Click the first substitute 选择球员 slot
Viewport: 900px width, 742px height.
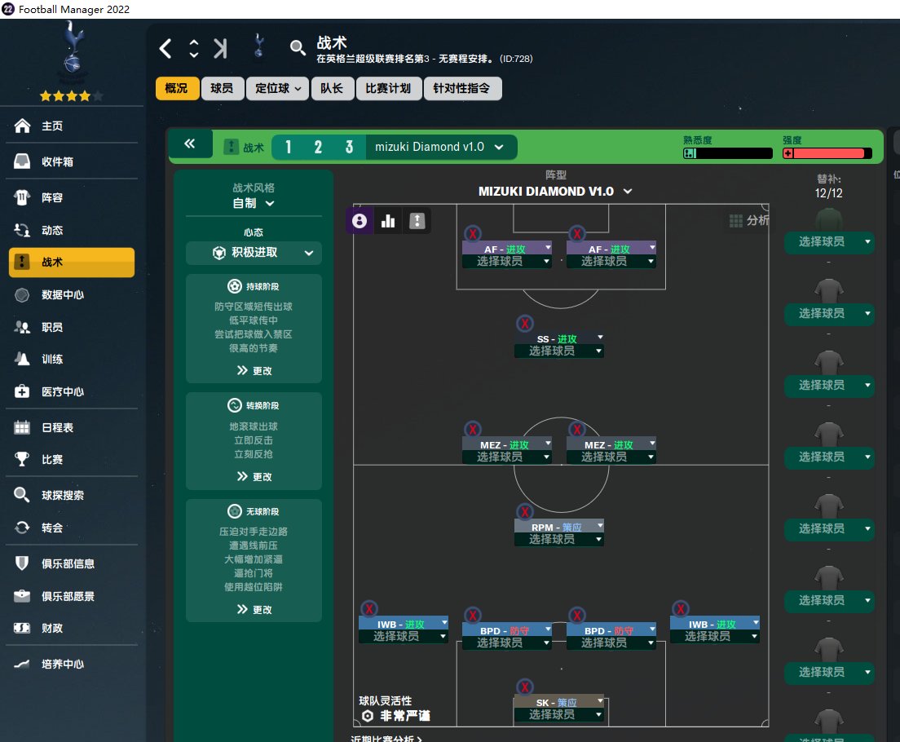tap(829, 242)
